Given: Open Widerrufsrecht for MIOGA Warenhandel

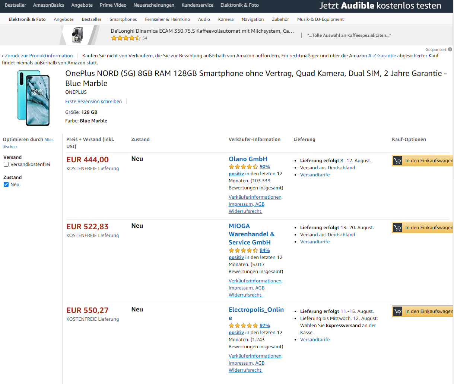Looking at the screenshot, I should pyautogui.click(x=245, y=295).
